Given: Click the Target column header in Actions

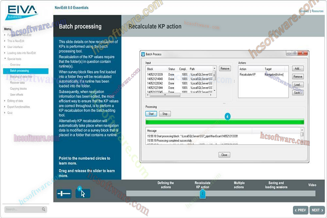Looking at the screenshot, I should [268, 69].
